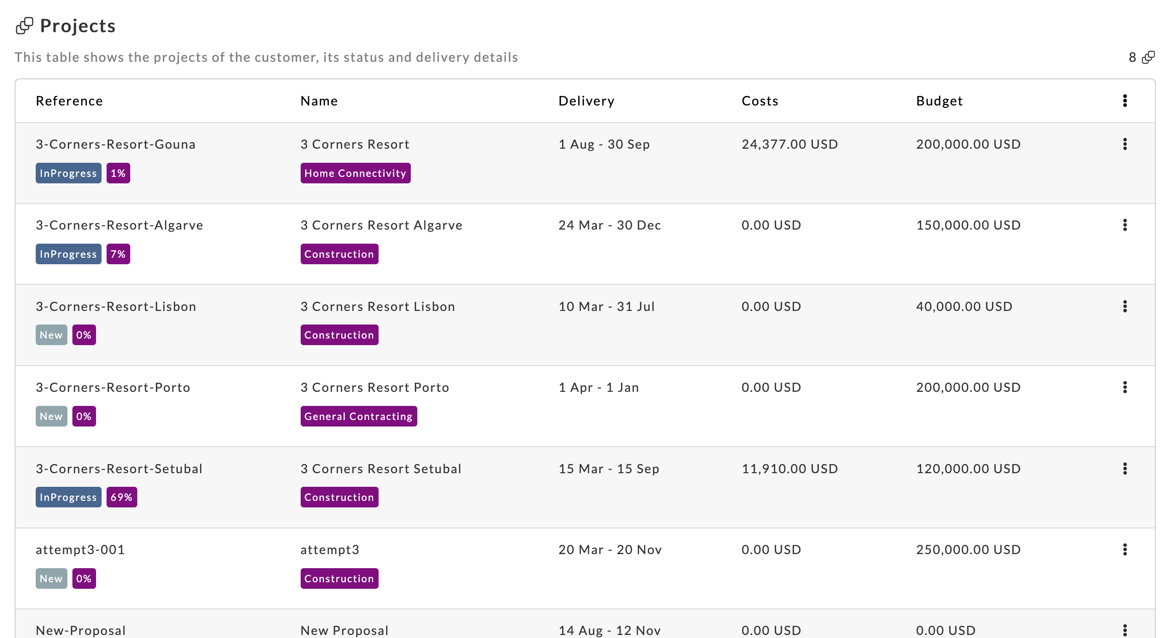Open actions menu for New-Proposal row
Screen dimensions: 1171x638
tap(1125, 630)
